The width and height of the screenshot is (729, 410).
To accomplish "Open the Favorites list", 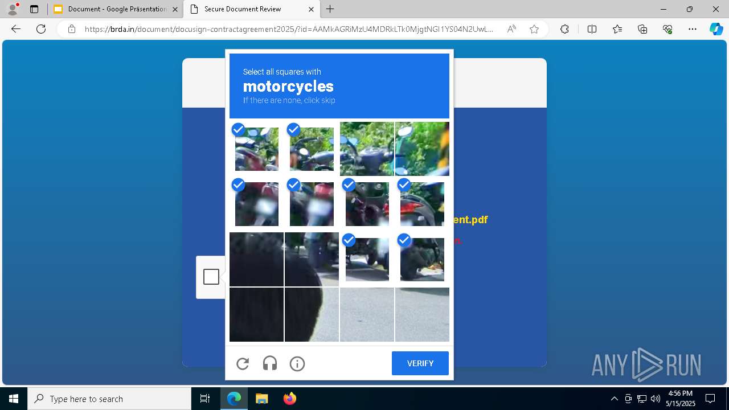I will pyautogui.click(x=617, y=29).
